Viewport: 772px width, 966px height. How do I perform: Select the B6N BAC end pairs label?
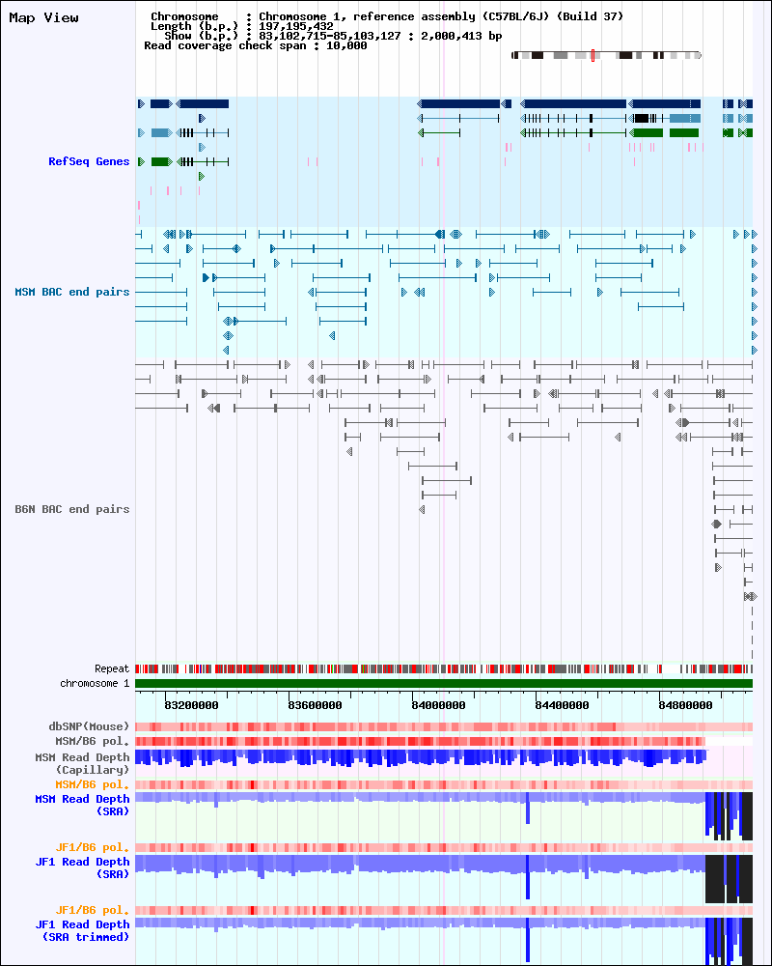pyautogui.click(x=72, y=509)
